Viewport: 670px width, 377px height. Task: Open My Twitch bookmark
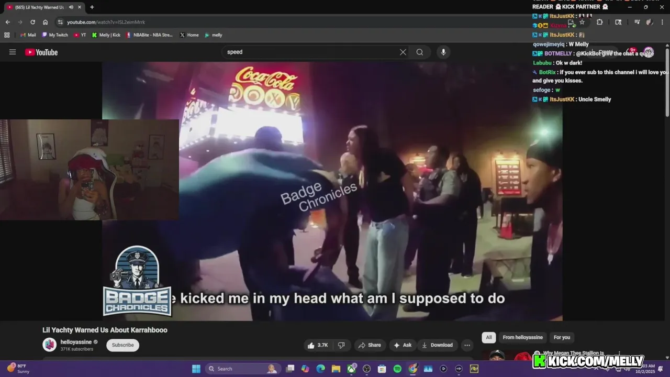coord(55,35)
